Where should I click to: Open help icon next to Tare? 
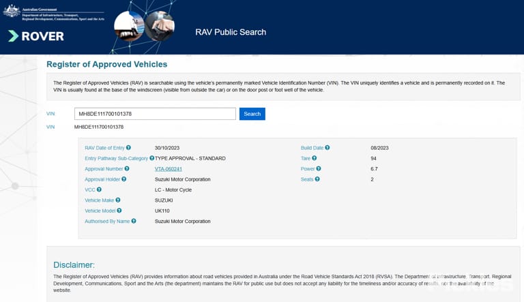pos(315,158)
